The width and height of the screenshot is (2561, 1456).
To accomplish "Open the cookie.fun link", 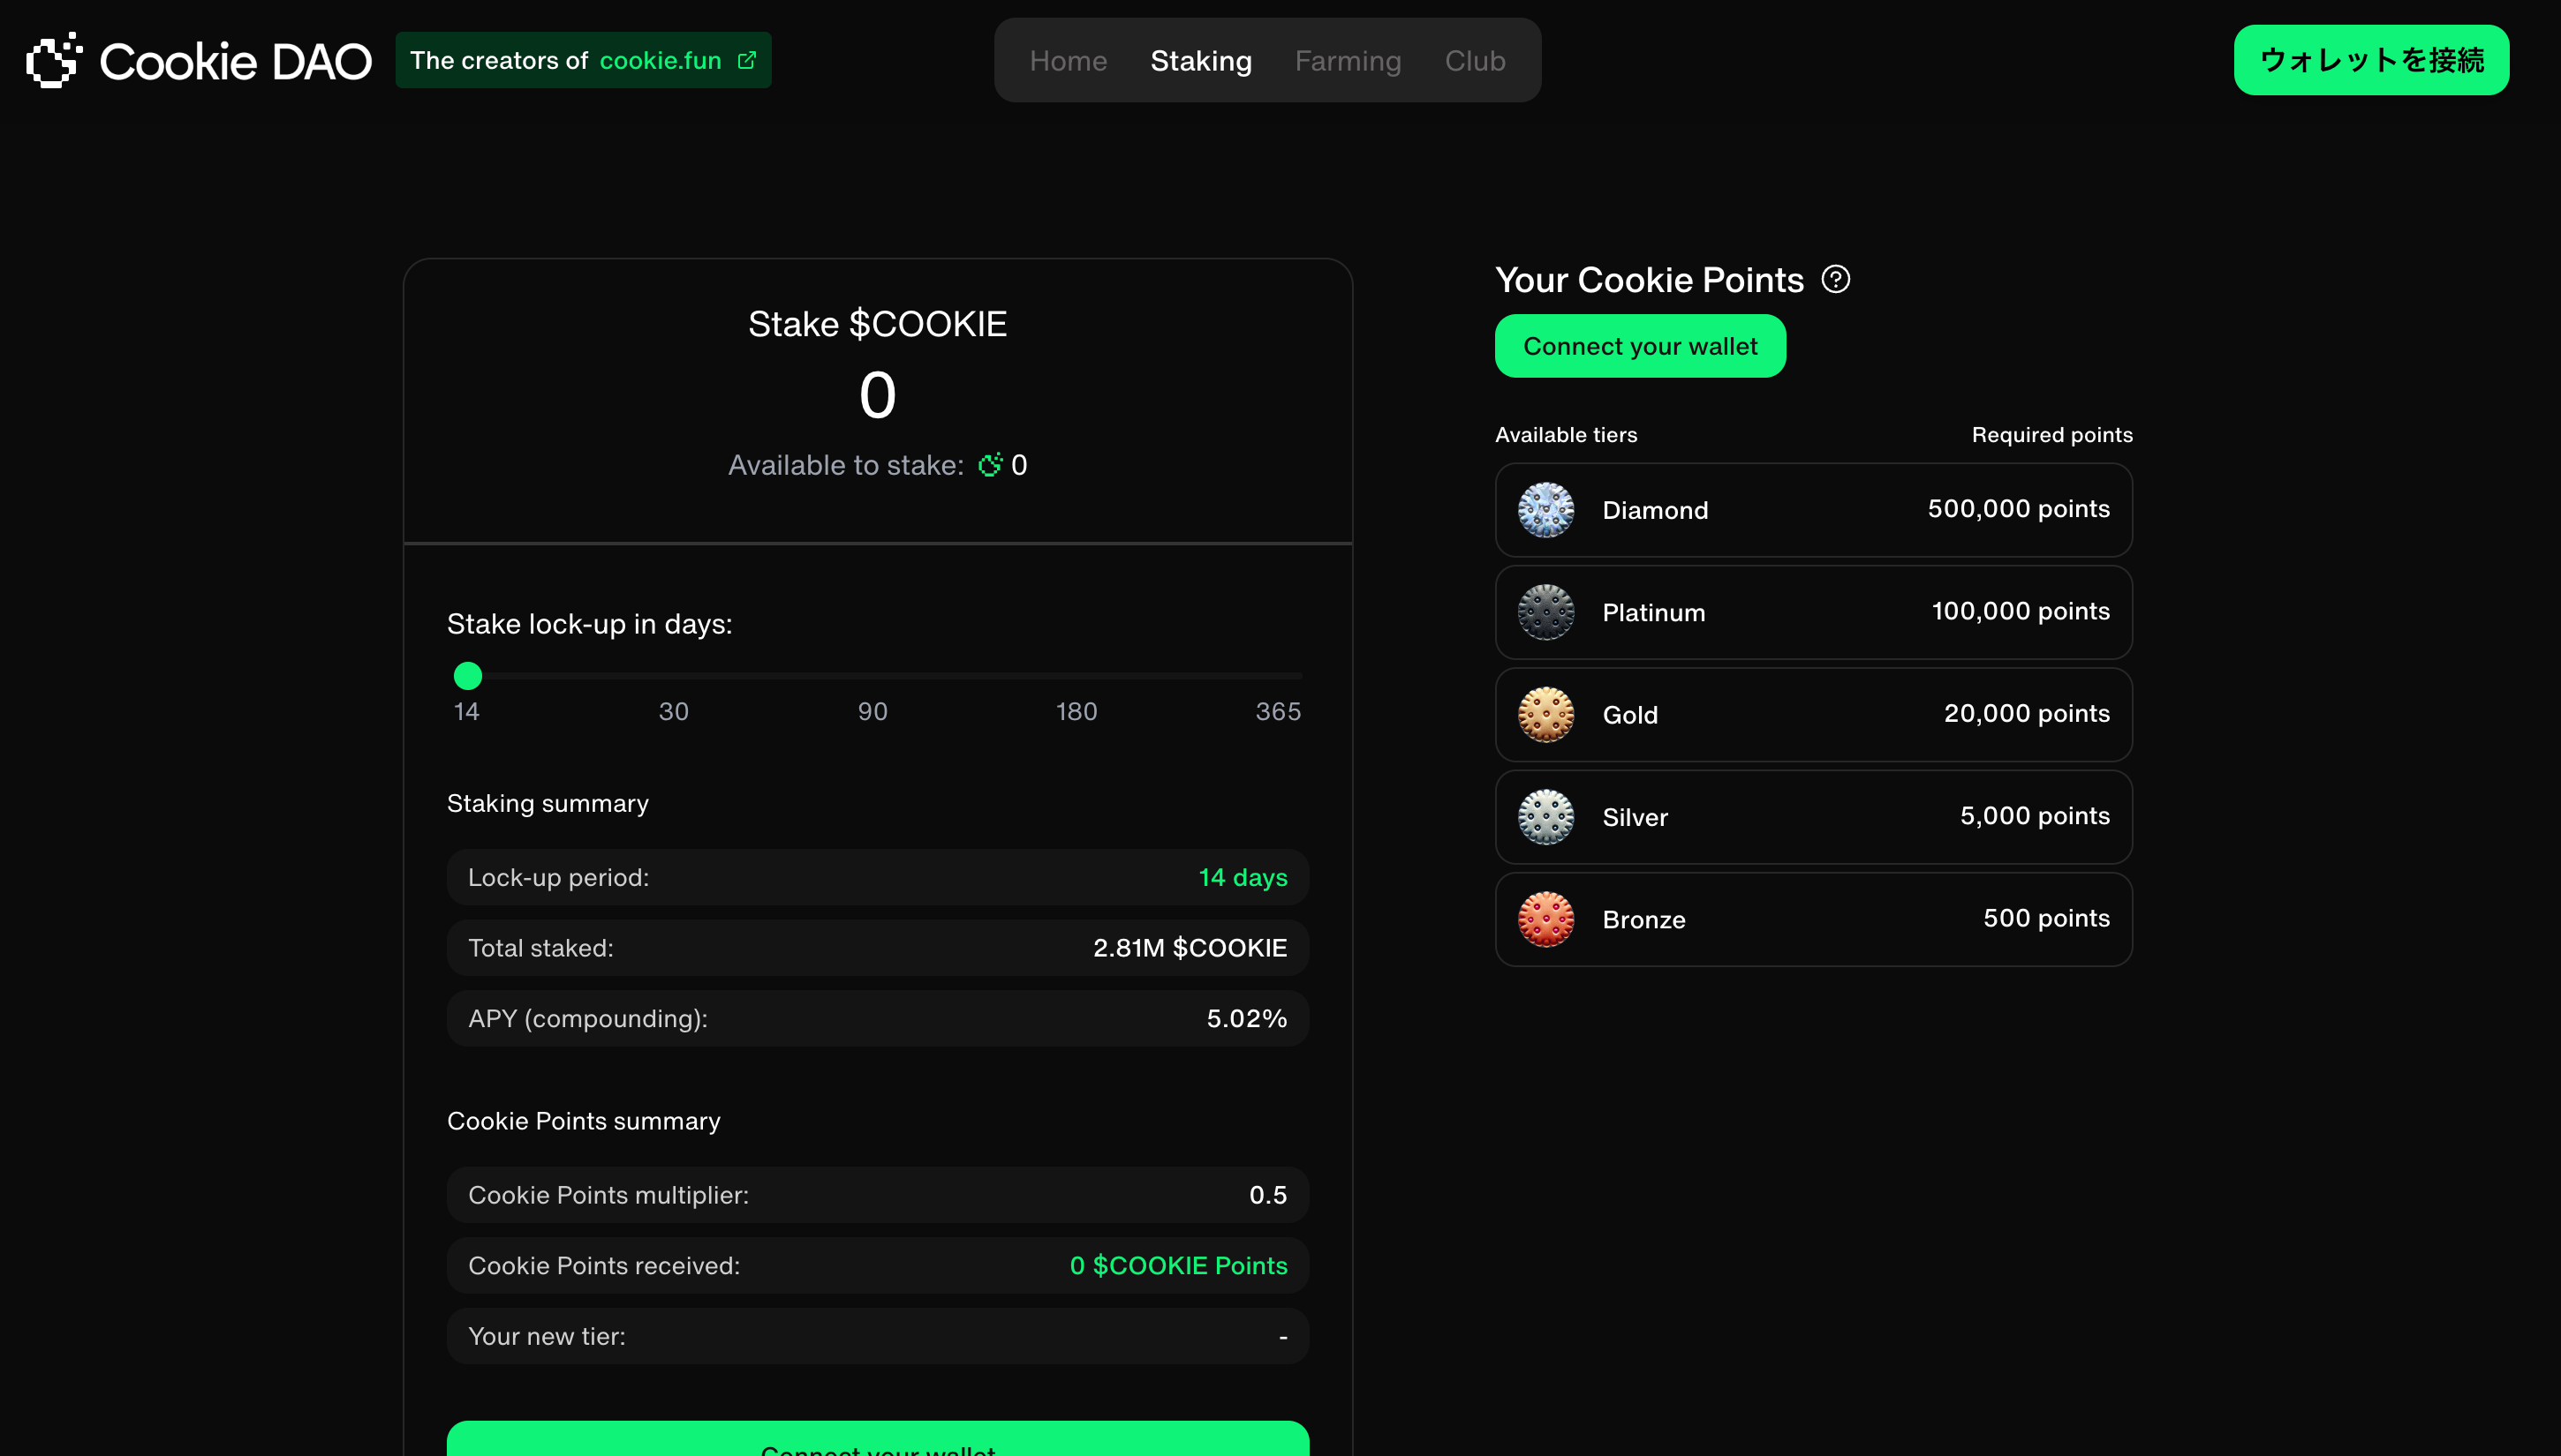I will pos(661,60).
